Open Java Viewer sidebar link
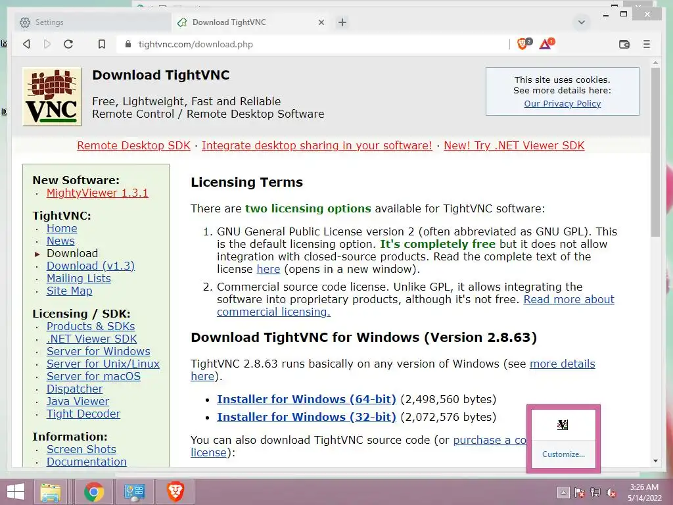 (x=78, y=401)
